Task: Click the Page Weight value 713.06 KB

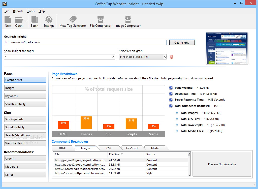Action: pyautogui.click(x=203, y=88)
